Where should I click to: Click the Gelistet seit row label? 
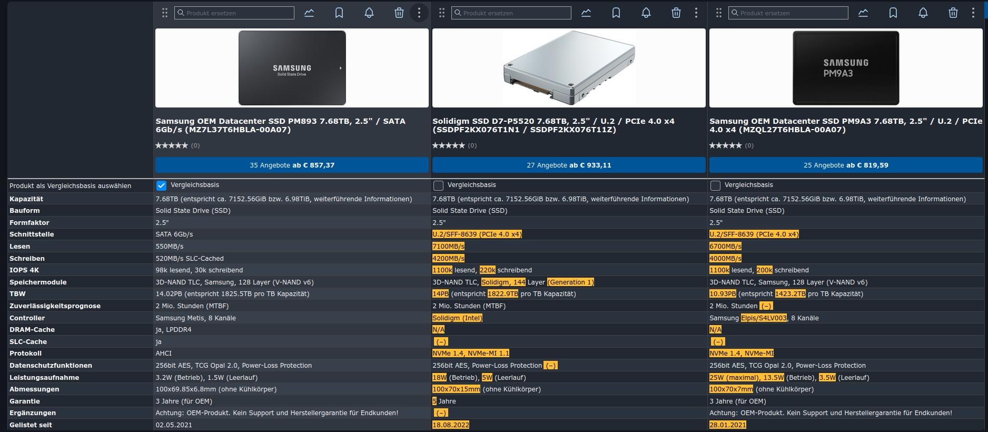[31, 425]
